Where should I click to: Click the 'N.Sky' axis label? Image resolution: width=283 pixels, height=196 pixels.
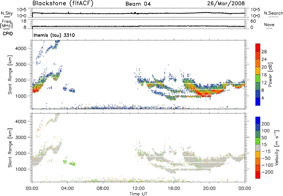(7, 13)
